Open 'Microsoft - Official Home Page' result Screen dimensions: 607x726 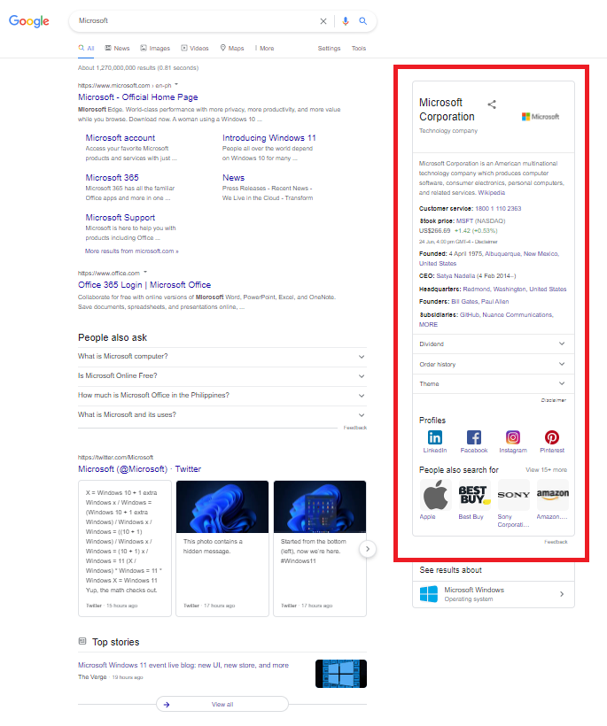pos(138,97)
